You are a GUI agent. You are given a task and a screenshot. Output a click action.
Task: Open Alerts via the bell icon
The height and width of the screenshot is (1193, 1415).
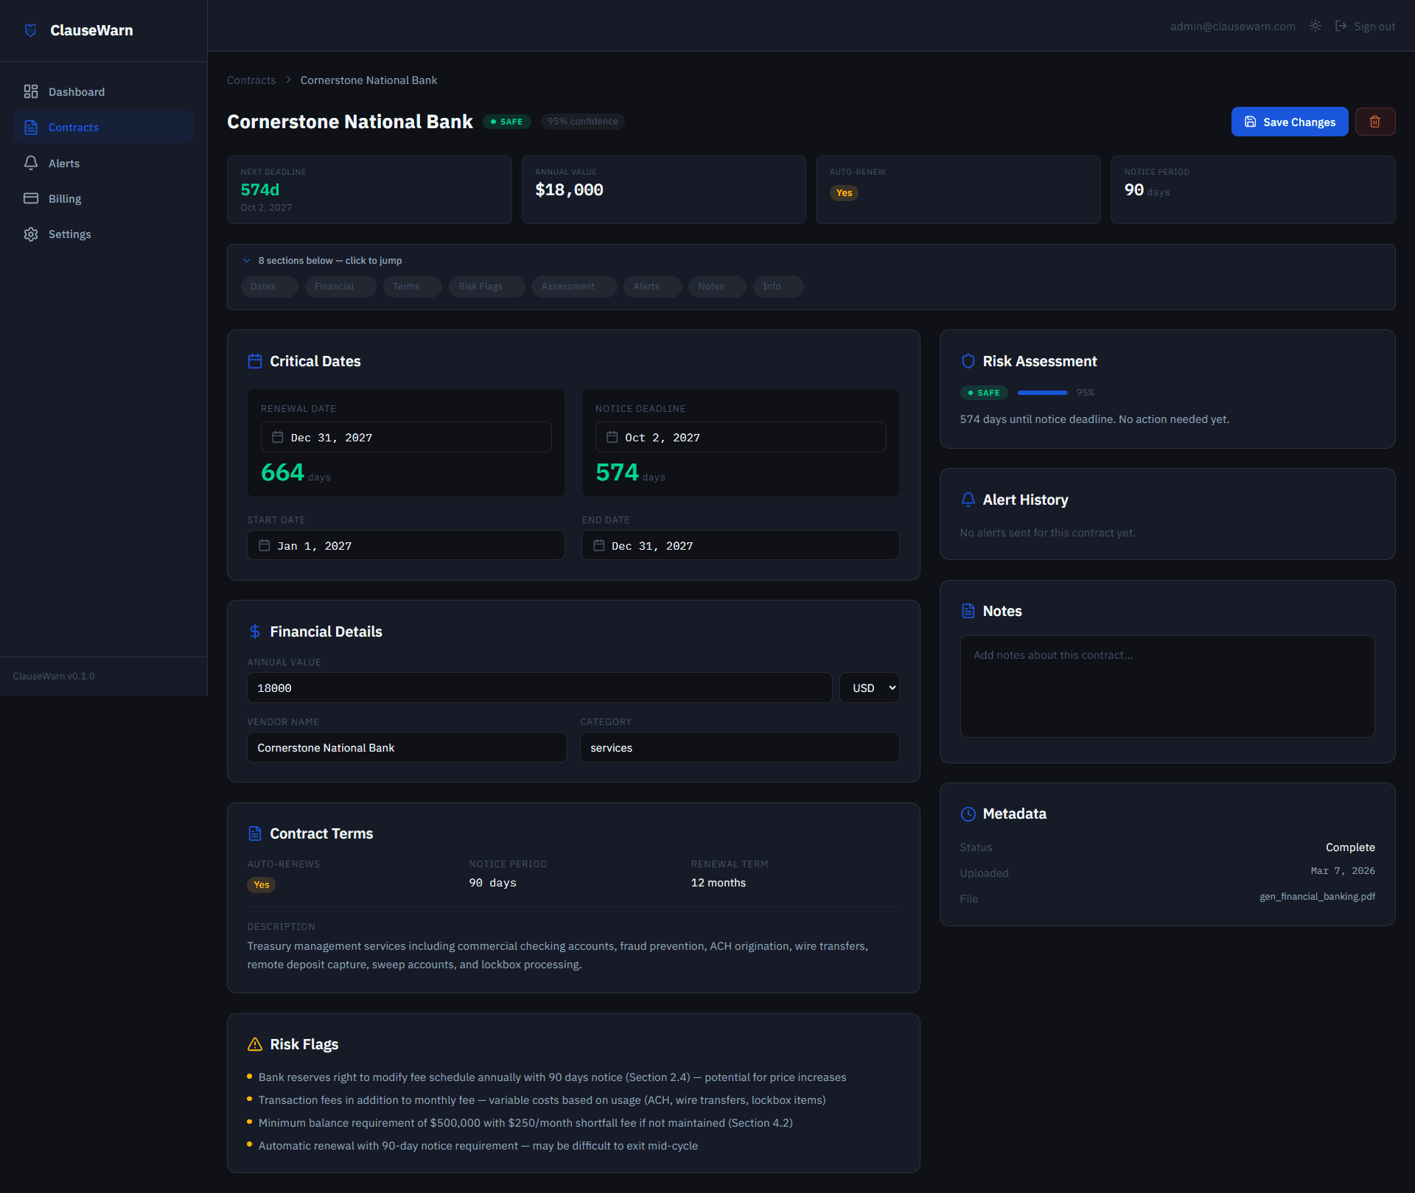(31, 163)
